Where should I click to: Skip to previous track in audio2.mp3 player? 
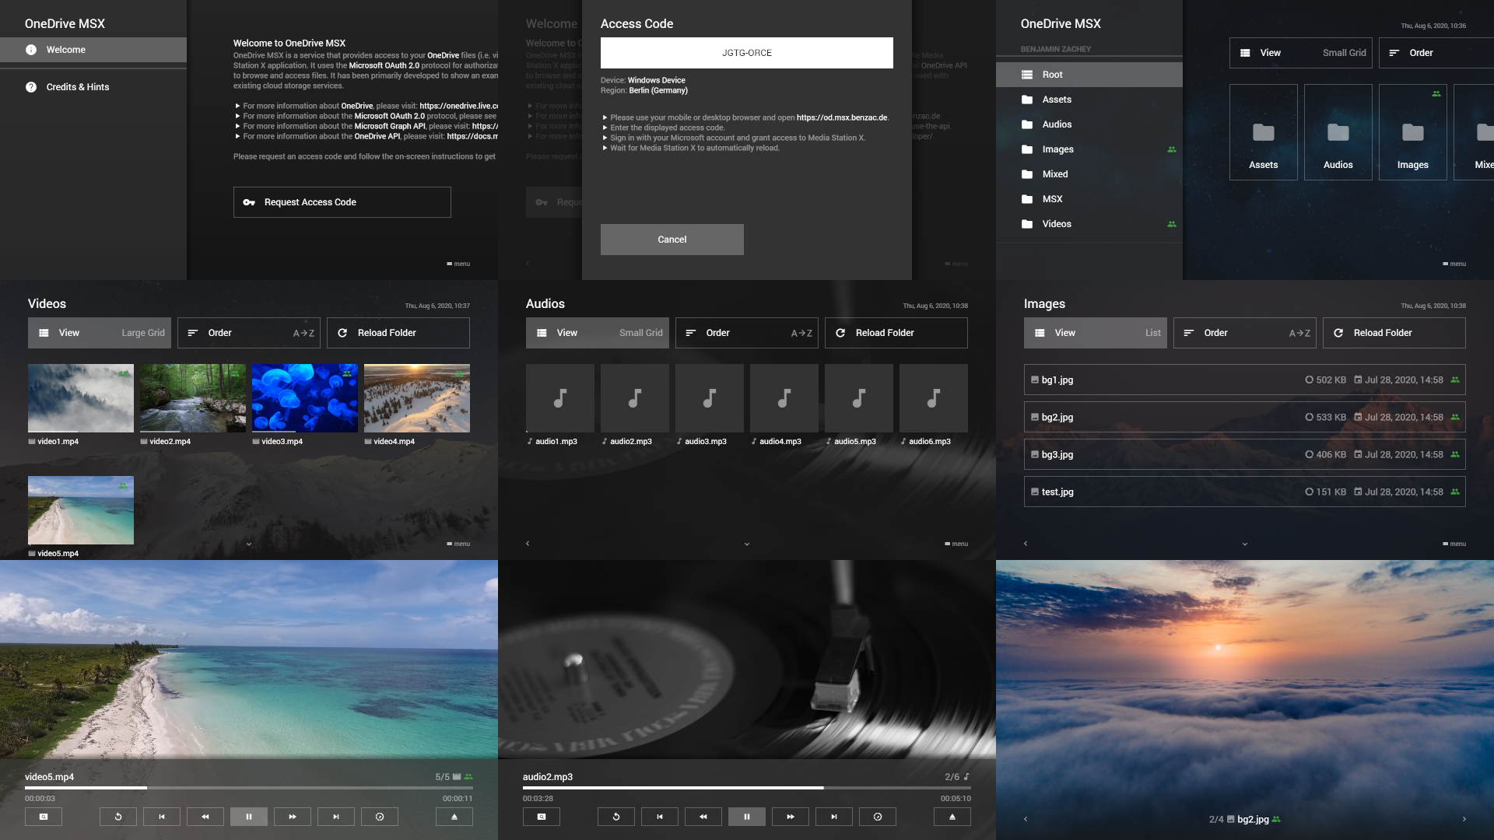point(660,817)
